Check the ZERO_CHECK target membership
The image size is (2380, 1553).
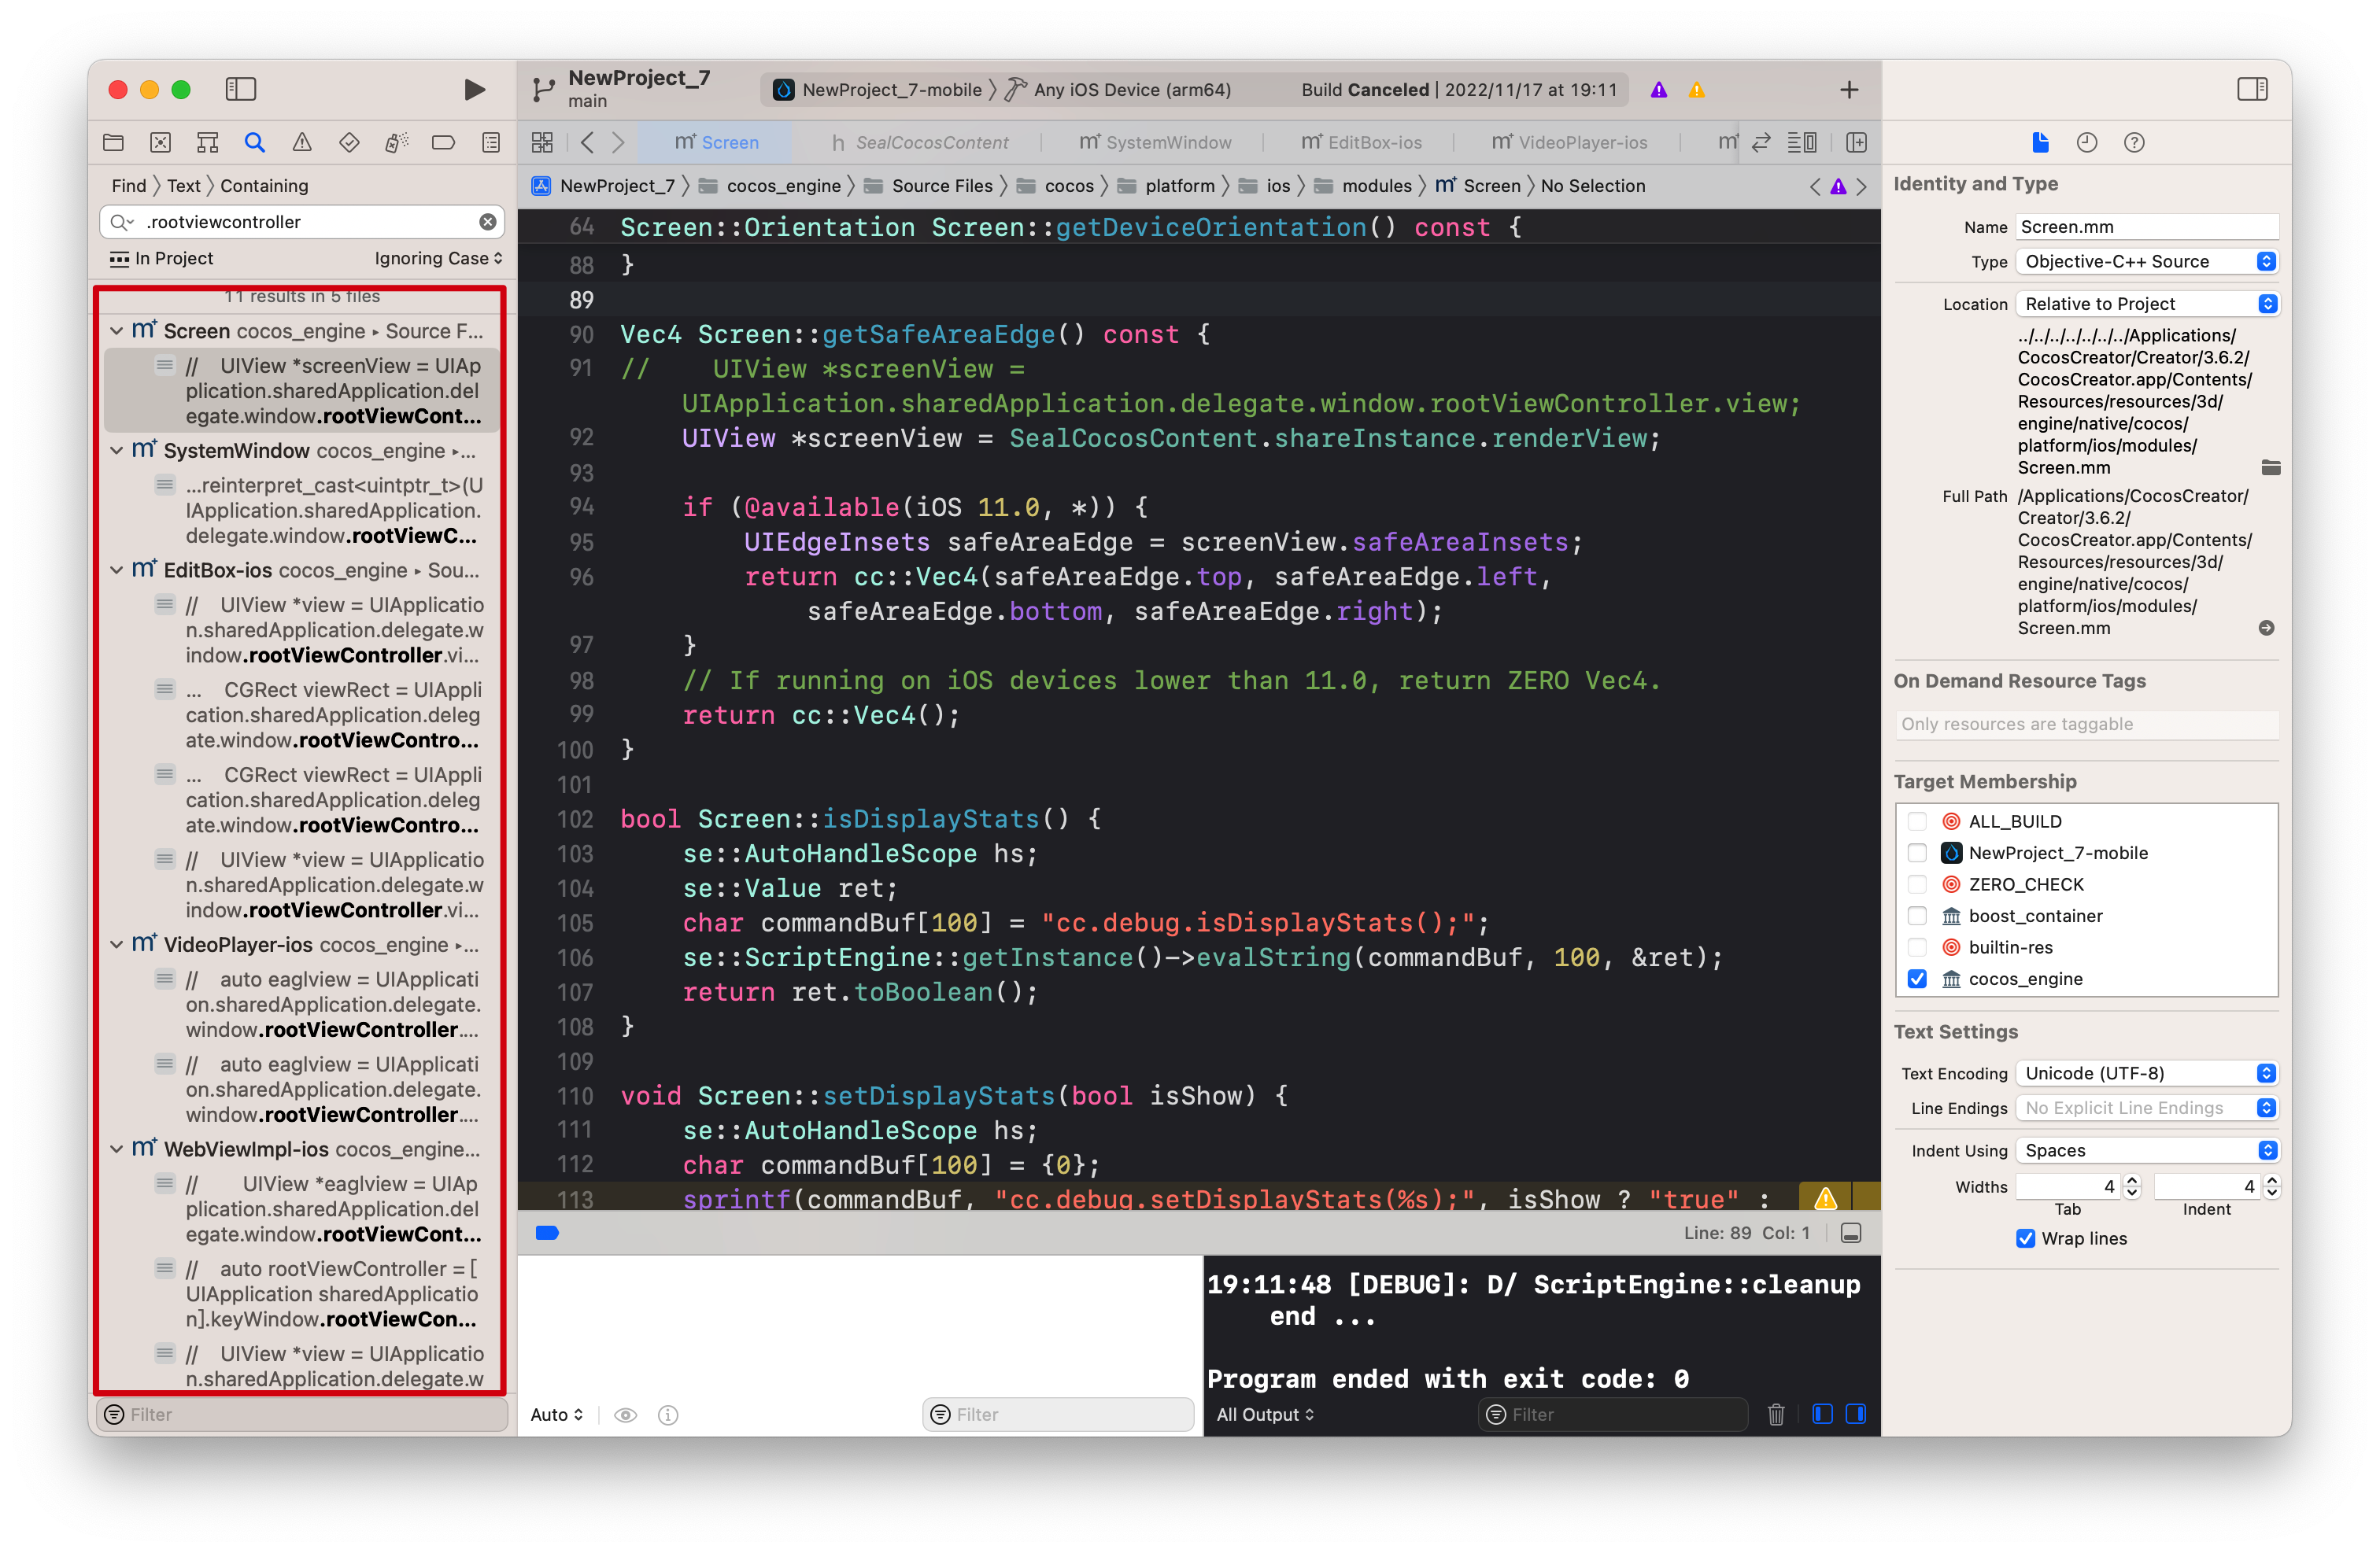pyautogui.click(x=1917, y=884)
